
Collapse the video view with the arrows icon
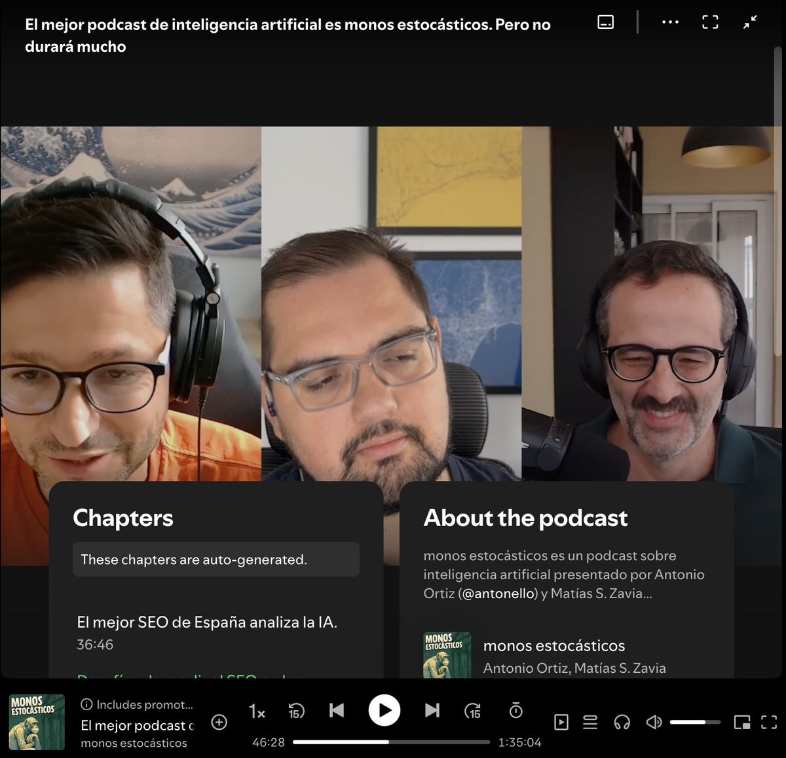(x=751, y=22)
